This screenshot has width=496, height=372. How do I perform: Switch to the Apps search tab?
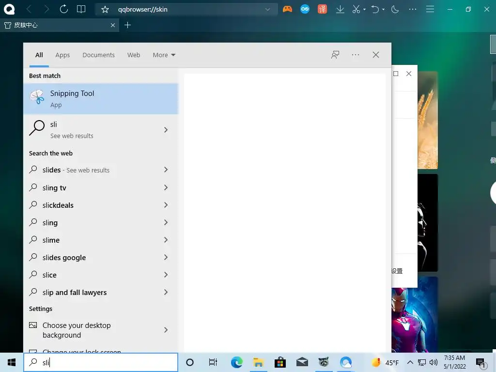62,55
